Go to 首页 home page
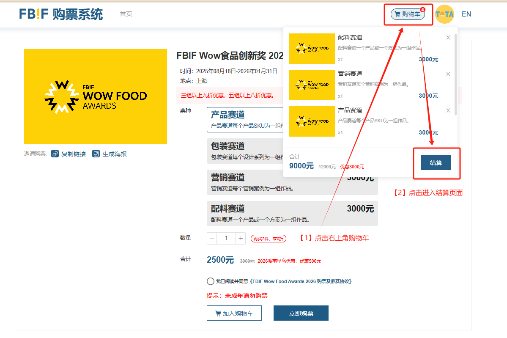This screenshot has height=338, width=507. pos(126,14)
